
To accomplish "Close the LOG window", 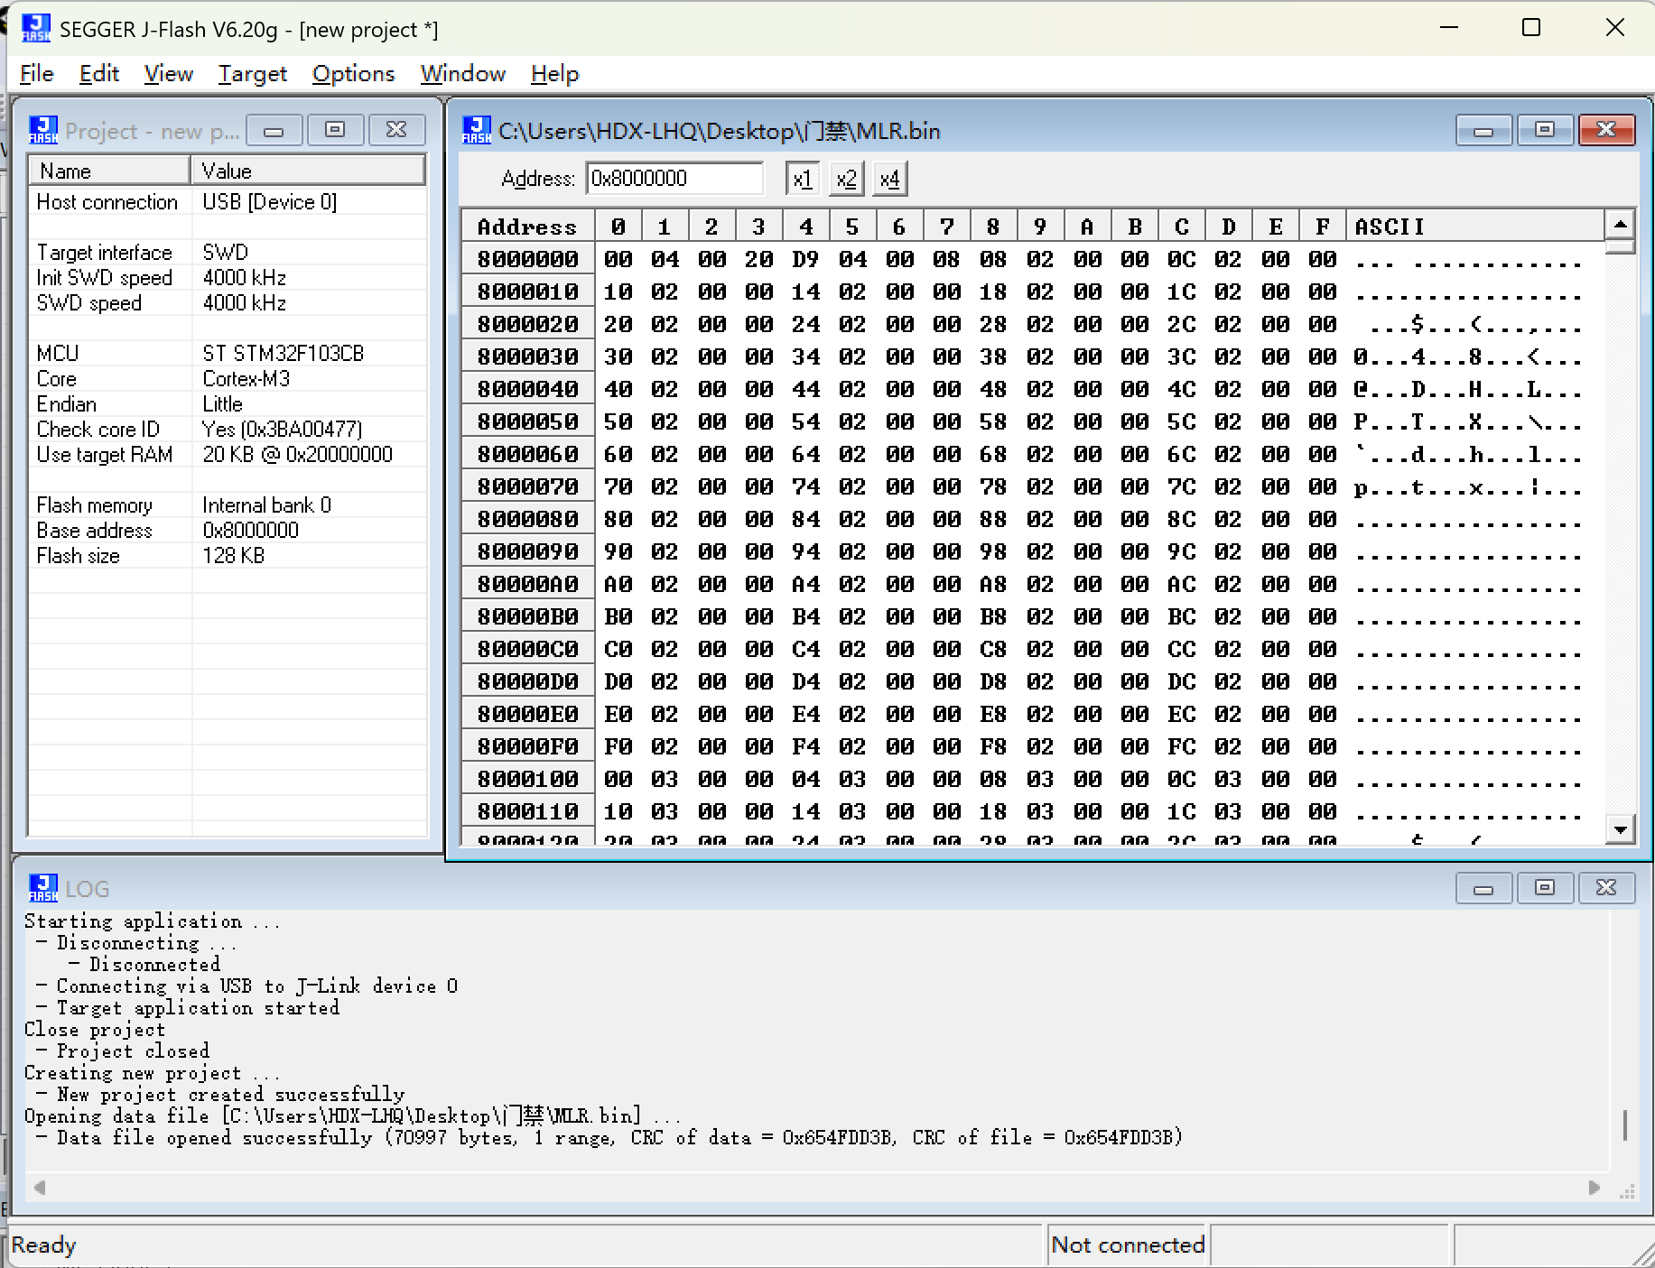I will click(x=1606, y=888).
